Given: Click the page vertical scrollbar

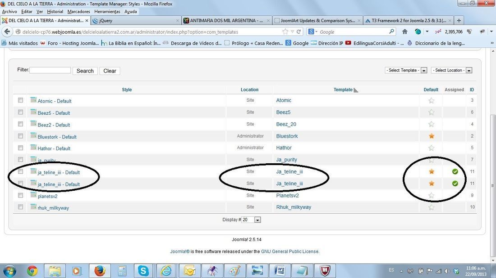Looking at the screenshot, I should (x=492, y=186).
